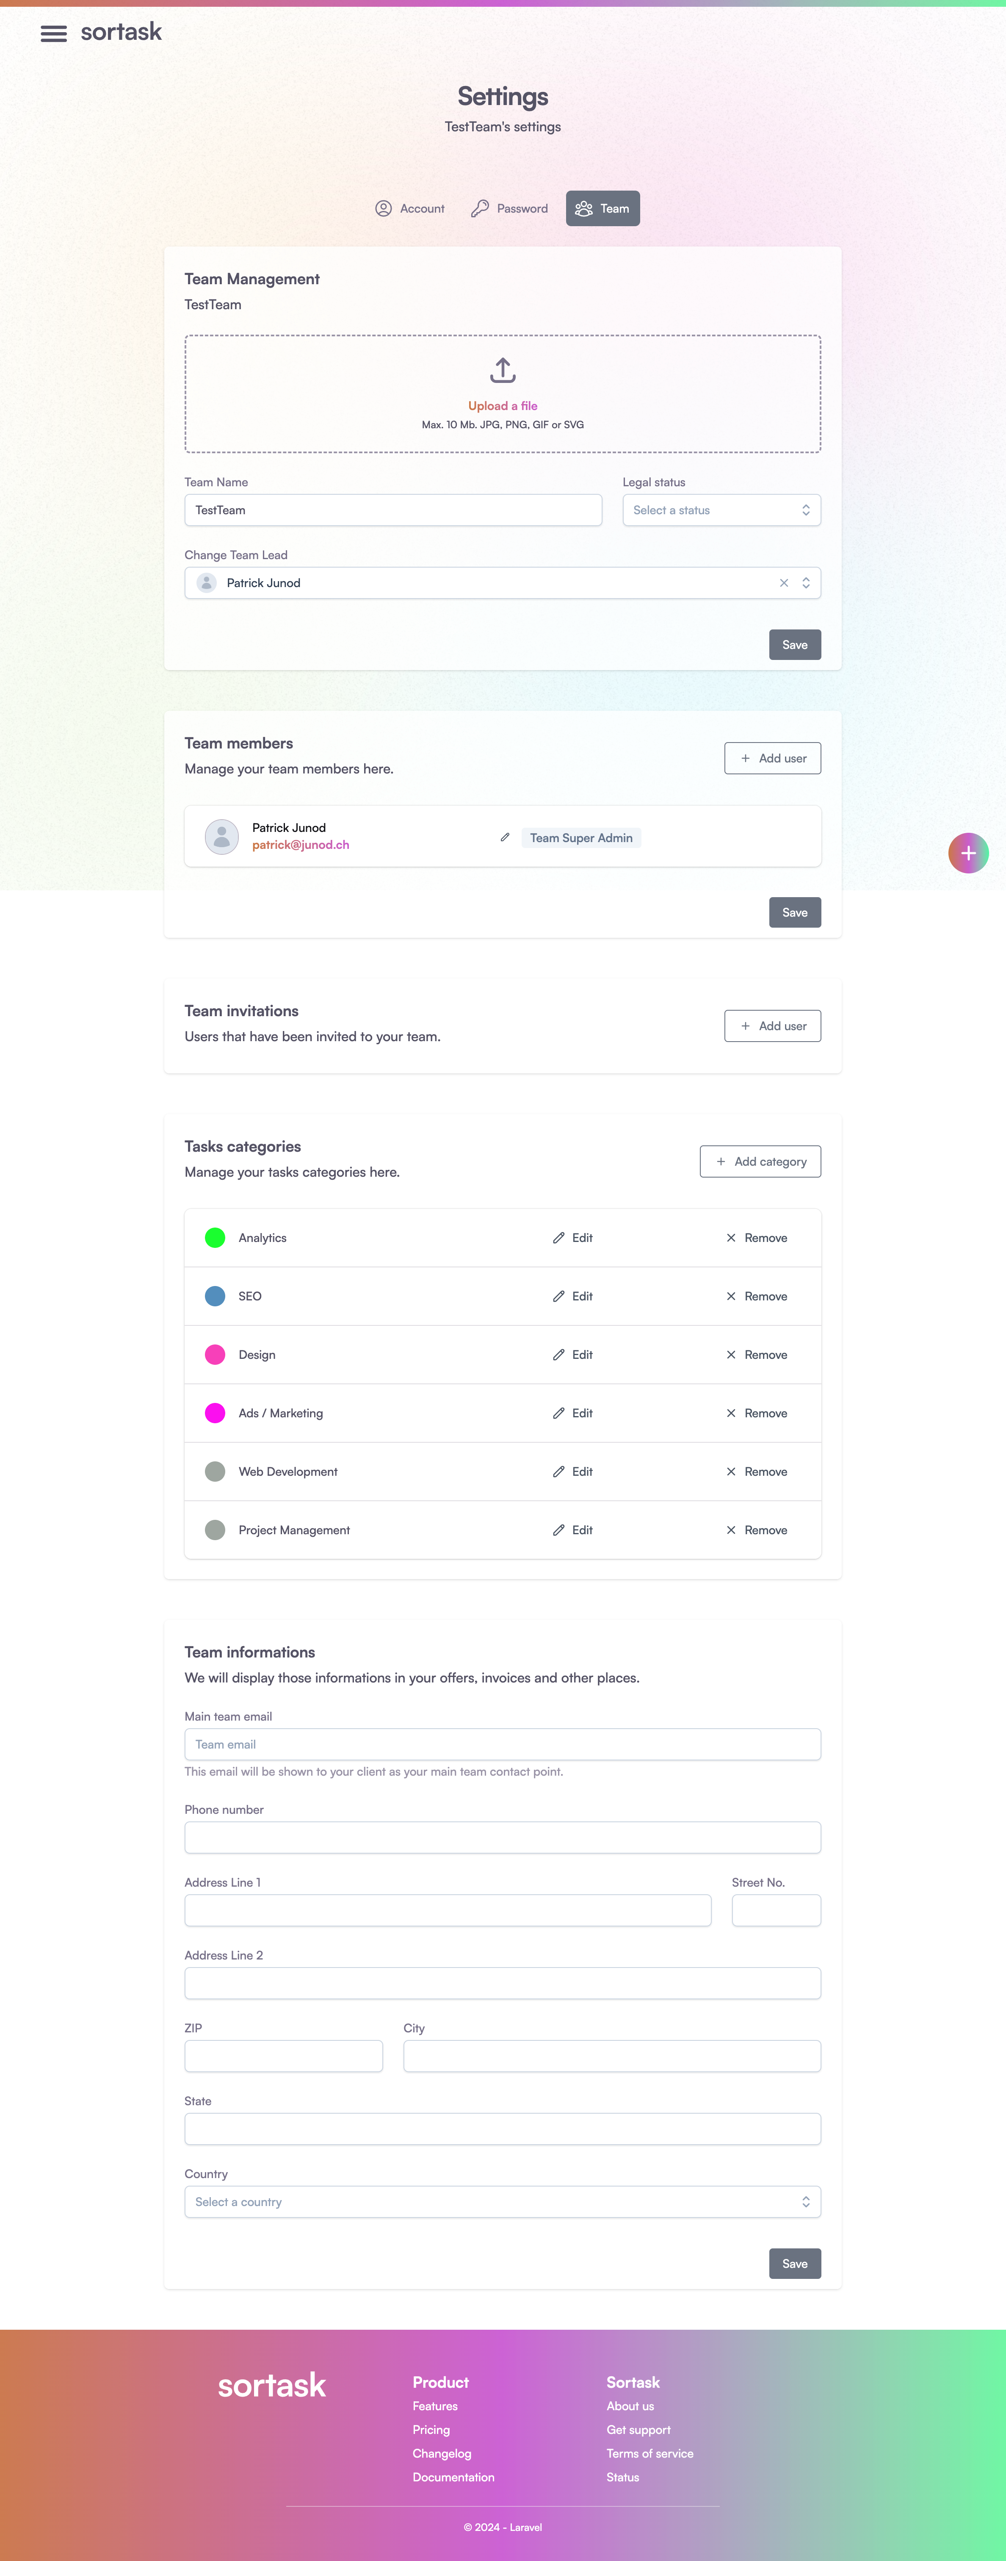Remove the Analytics category
This screenshot has height=2561, width=1006.
click(x=757, y=1238)
